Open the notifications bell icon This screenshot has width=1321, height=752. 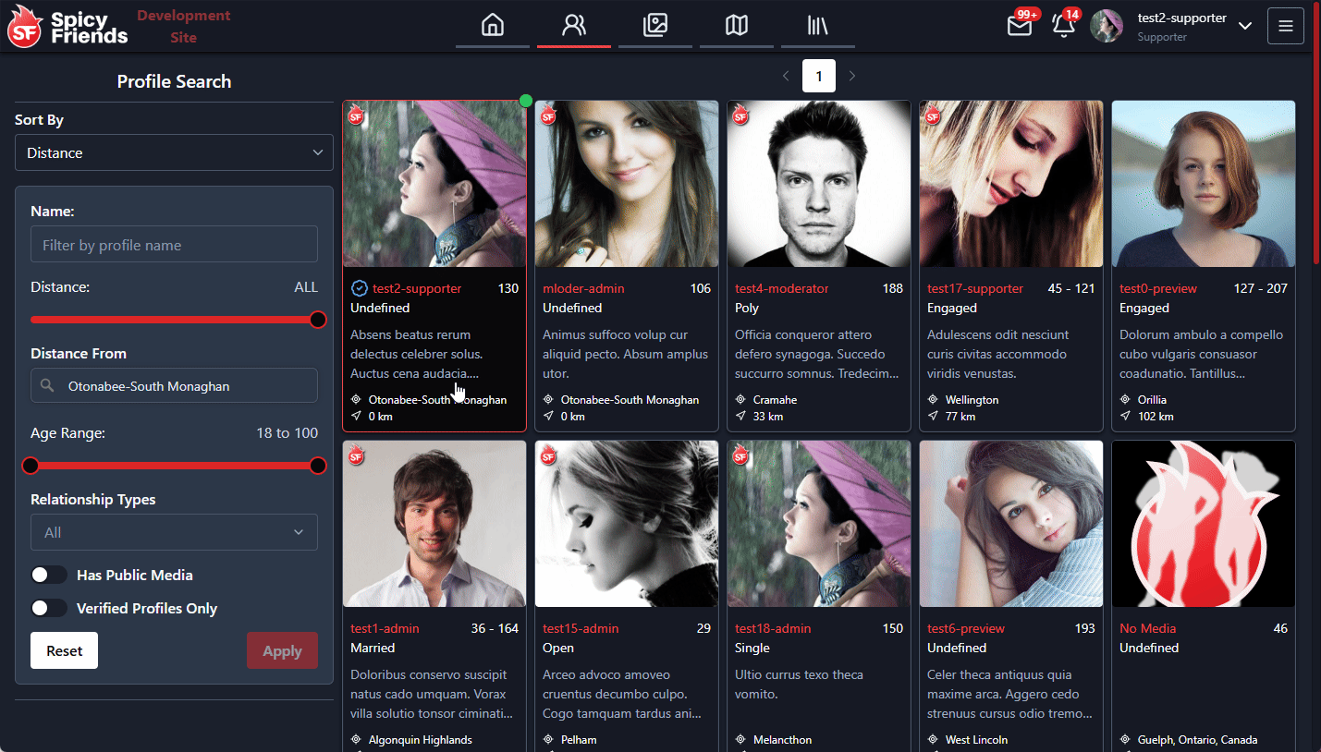(x=1064, y=26)
